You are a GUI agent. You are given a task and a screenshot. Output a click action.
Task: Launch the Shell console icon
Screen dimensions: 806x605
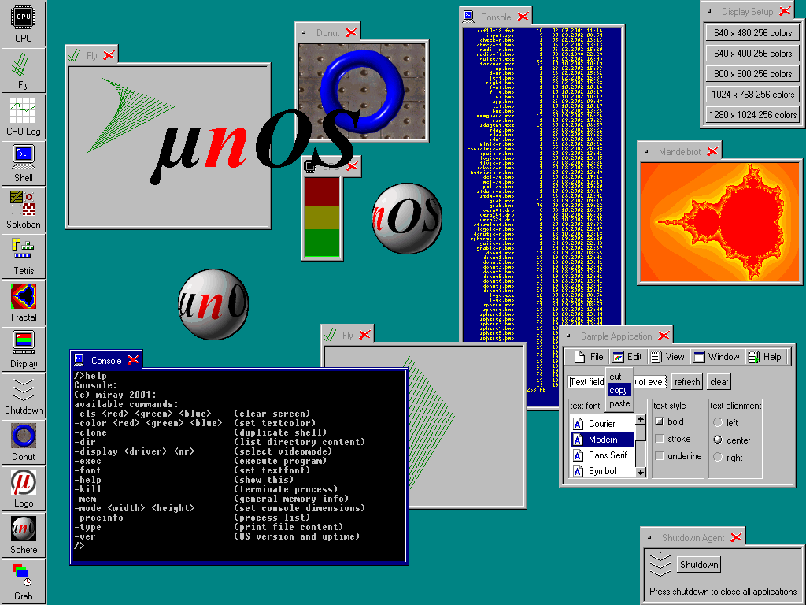[24, 162]
